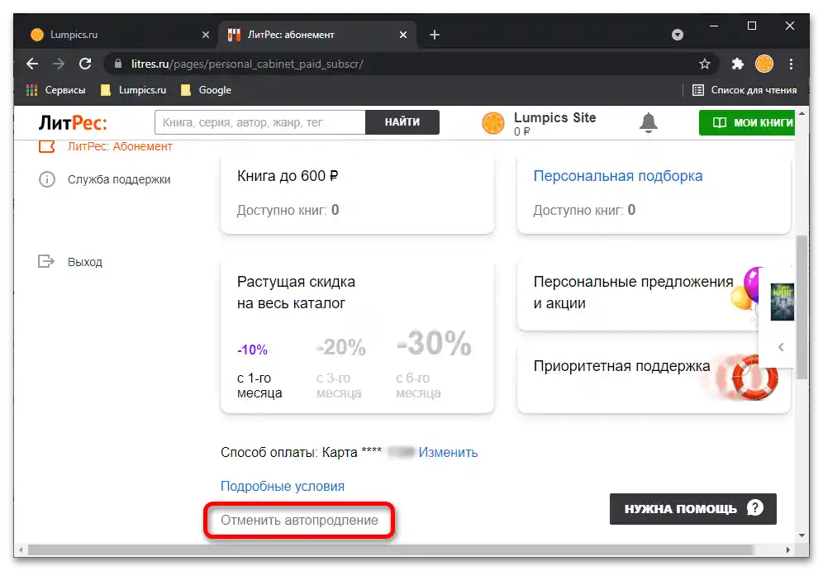Click in the book search field

259,122
